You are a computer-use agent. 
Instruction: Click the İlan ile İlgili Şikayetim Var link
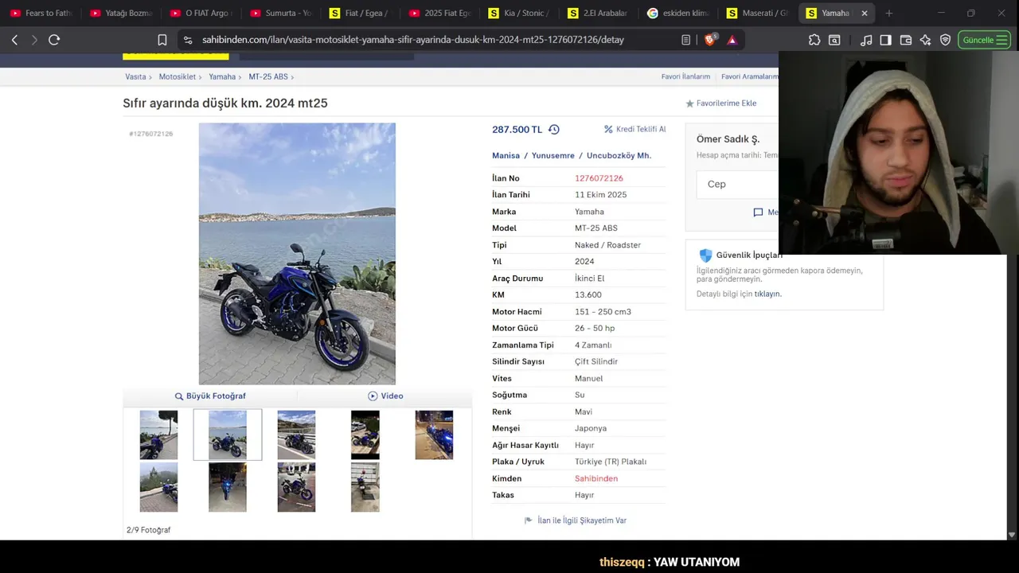(576, 520)
